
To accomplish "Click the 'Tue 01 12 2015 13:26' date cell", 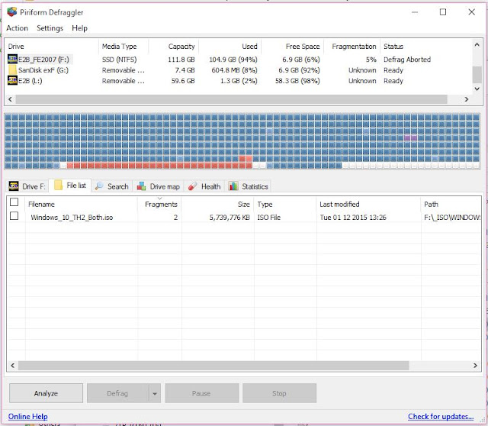I will [x=353, y=218].
